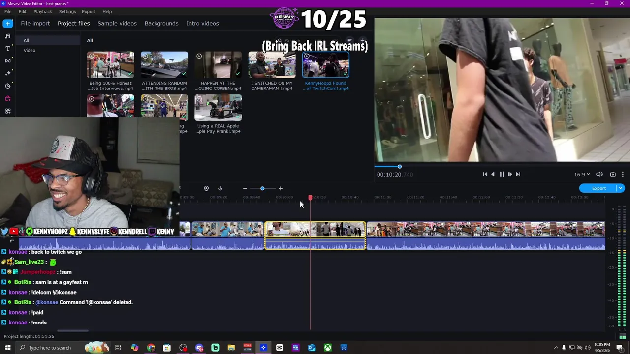The width and height of the screenshot is (630, 354).
Task: Open the Export options dropdown arrow
Action: tap(621, 188)
